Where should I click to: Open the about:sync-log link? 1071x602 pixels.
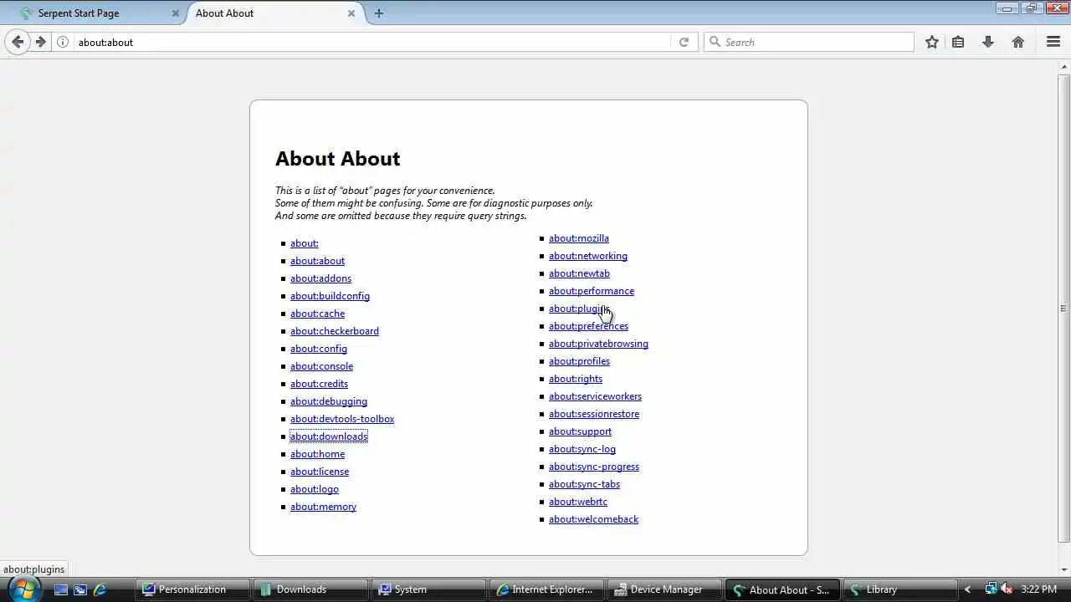(582, 449)
